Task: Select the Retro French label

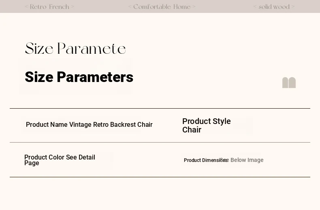Action: [x=49, y=7]
